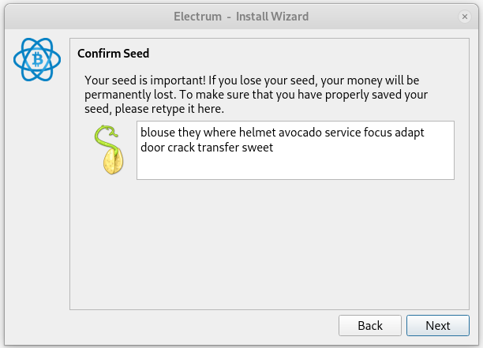Click the Electrum - Install Wizard title bar

tap(241, 17)
